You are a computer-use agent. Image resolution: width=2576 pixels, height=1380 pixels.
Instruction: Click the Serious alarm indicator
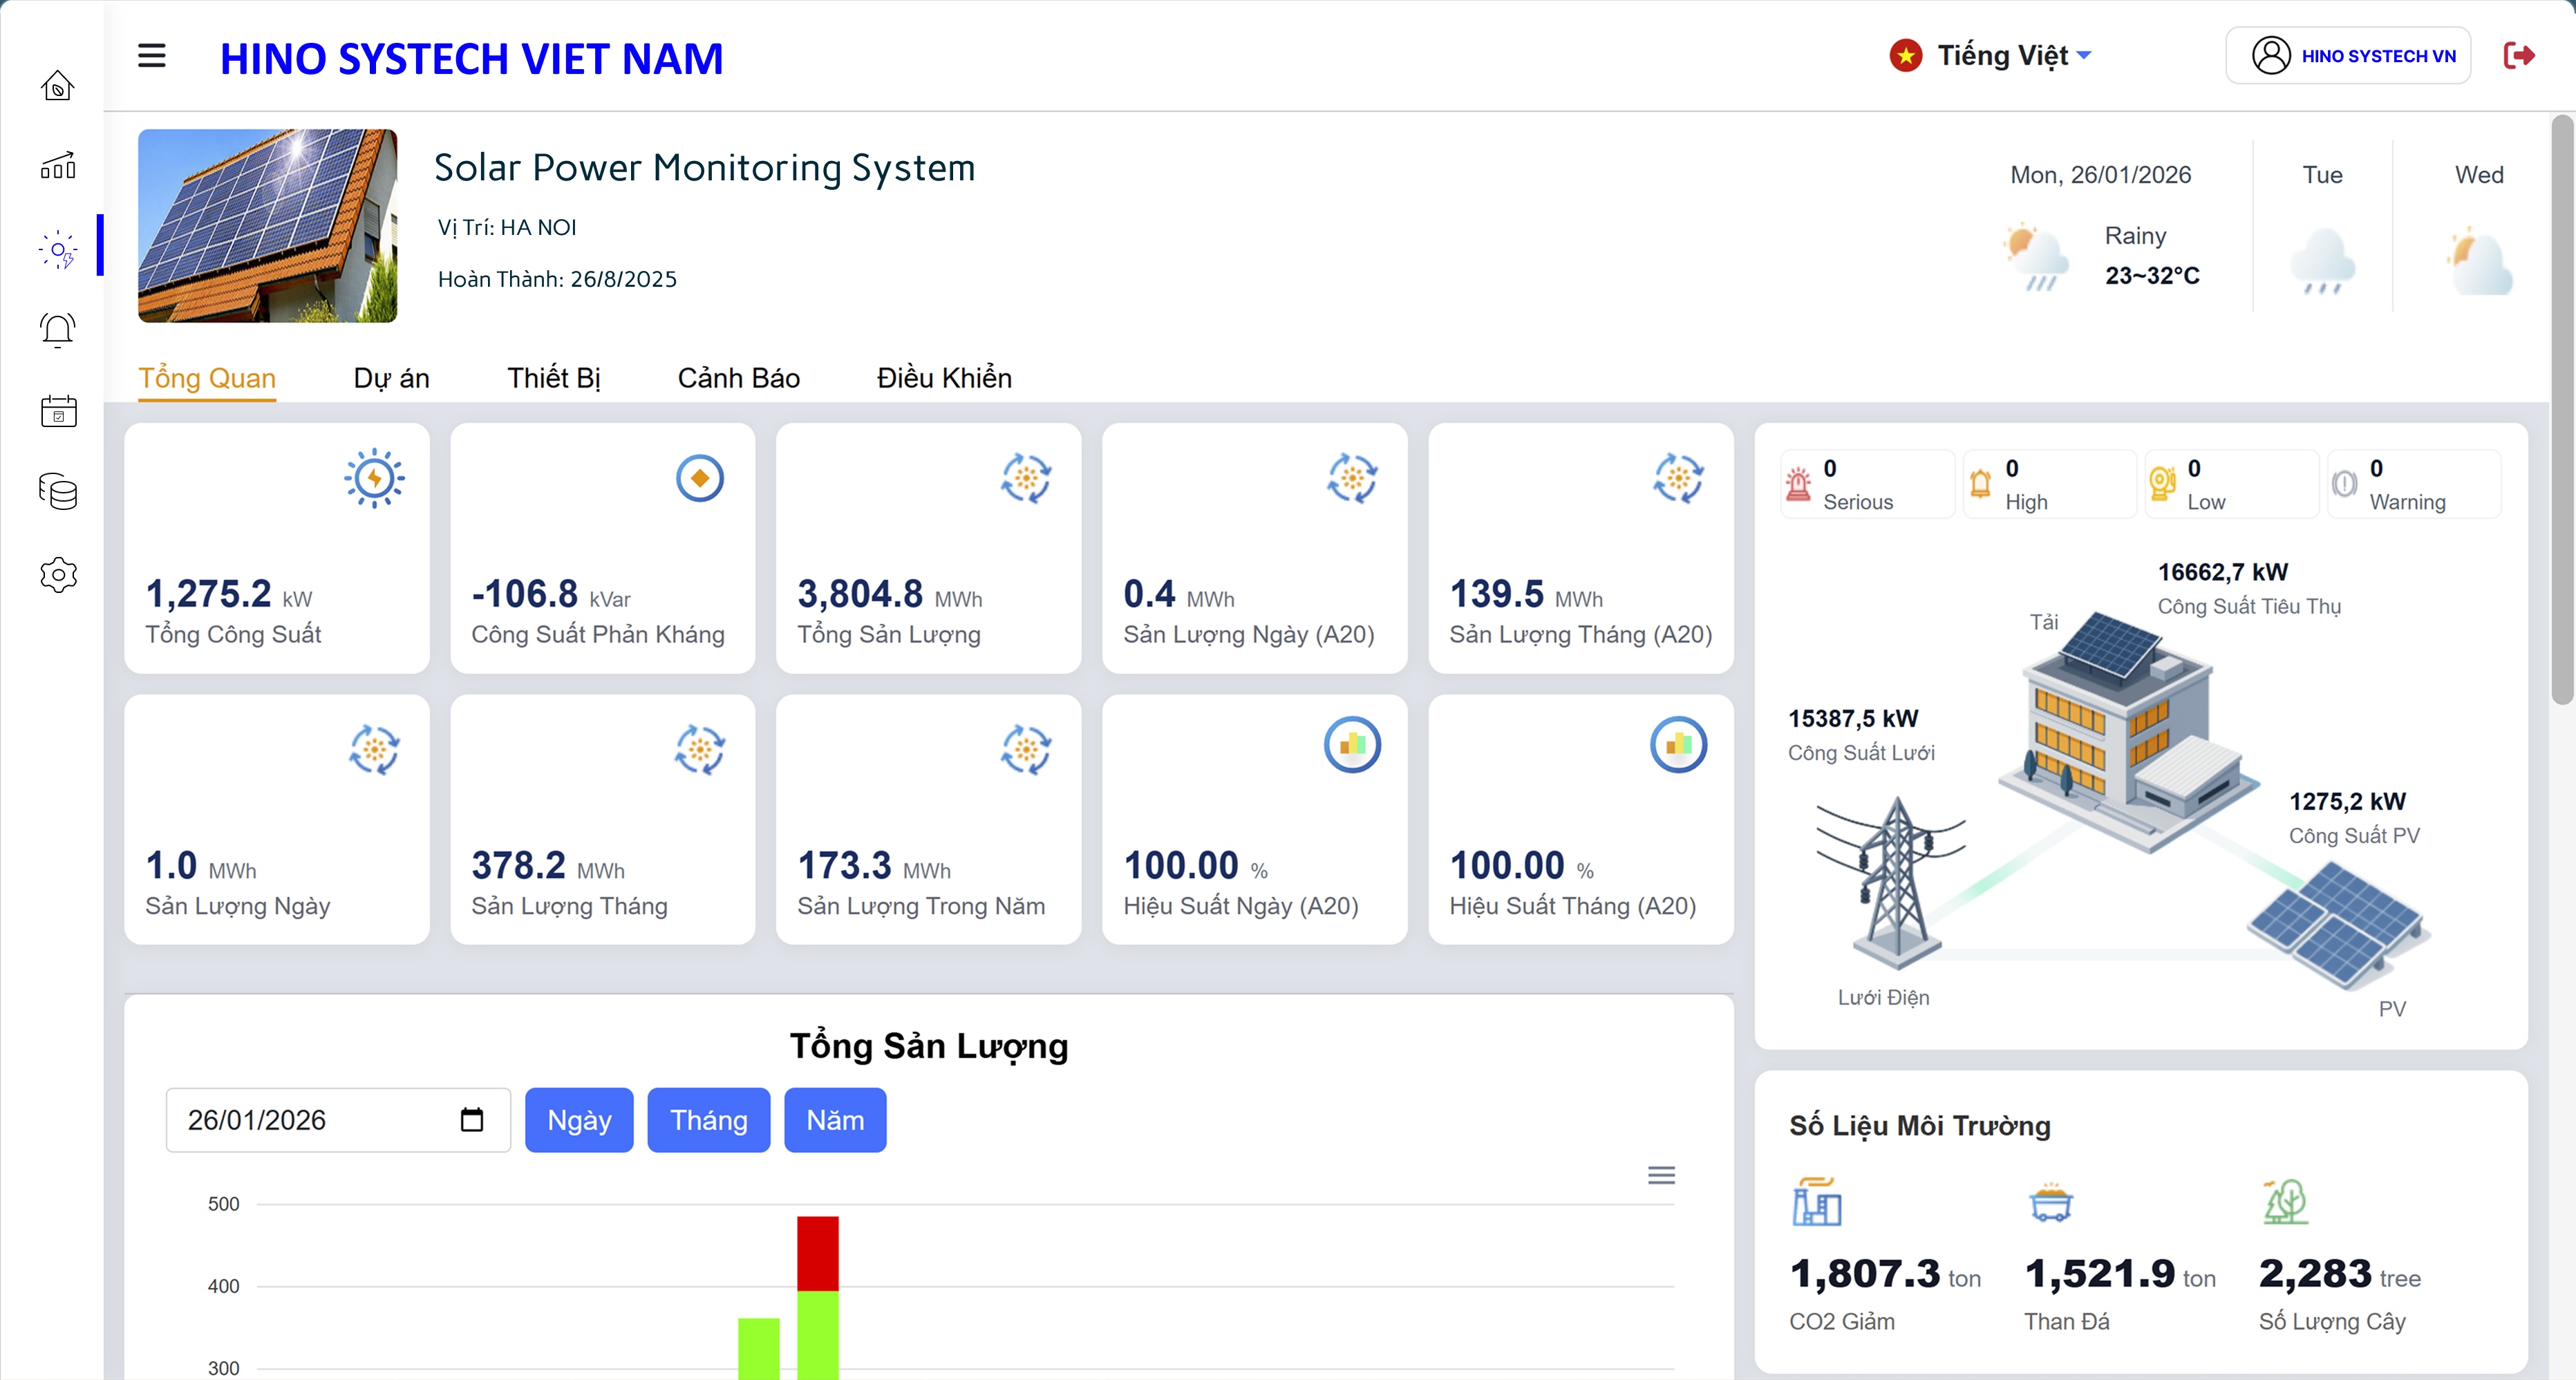click(1865, 484)
